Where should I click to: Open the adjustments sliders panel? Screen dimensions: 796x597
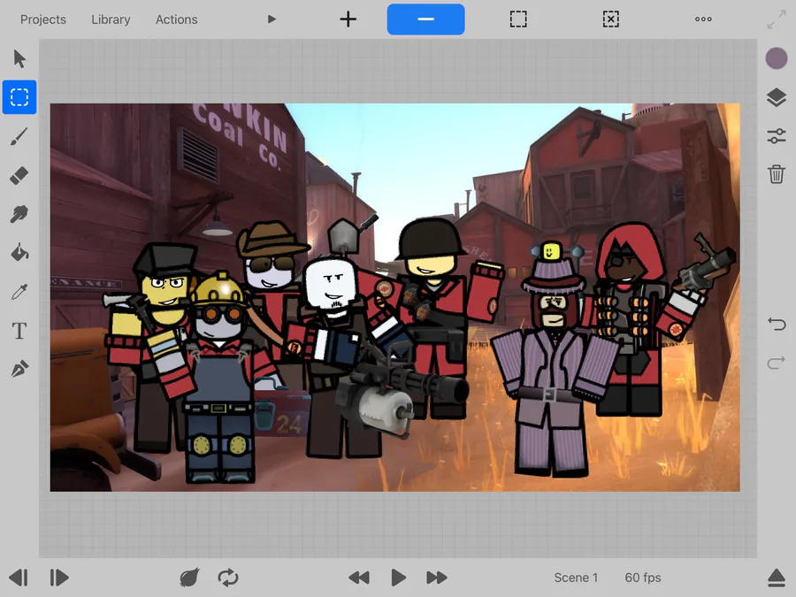pyautogui.click(x=777, y=135)
